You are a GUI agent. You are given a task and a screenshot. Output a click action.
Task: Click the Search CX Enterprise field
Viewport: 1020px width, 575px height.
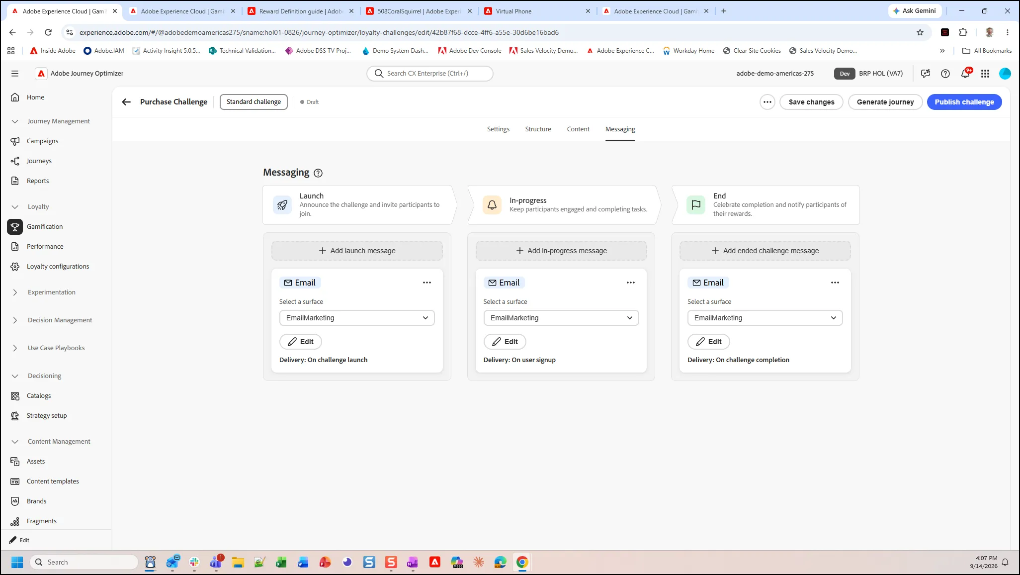pyautogui.click(x=430, y=74)
